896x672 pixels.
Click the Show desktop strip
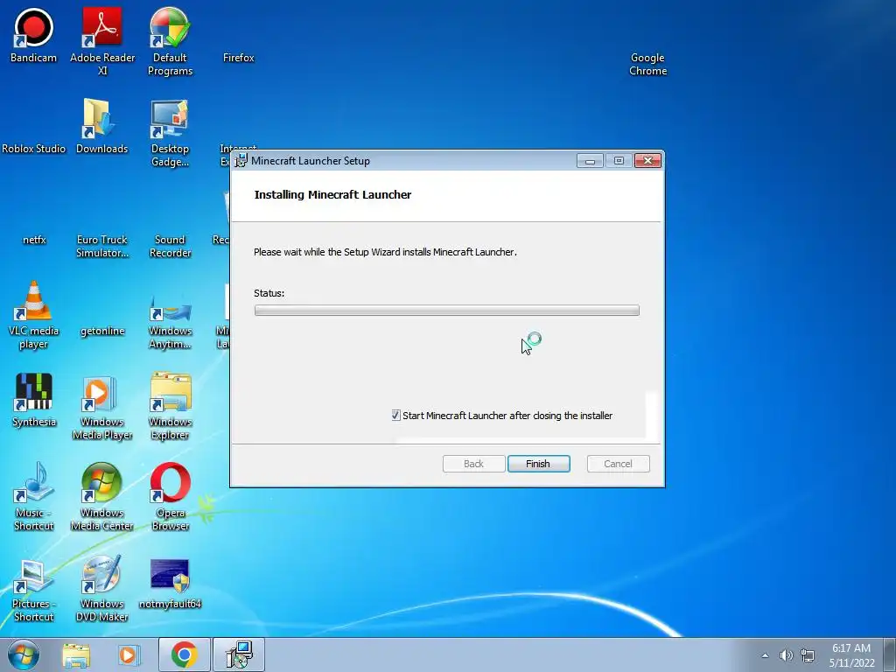click(890, 654)
